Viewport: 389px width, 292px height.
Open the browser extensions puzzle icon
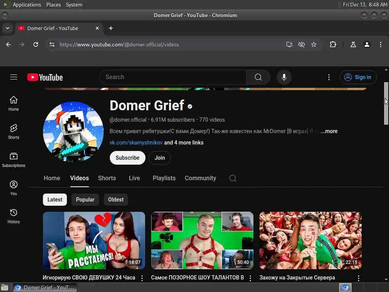click(333, 44)
